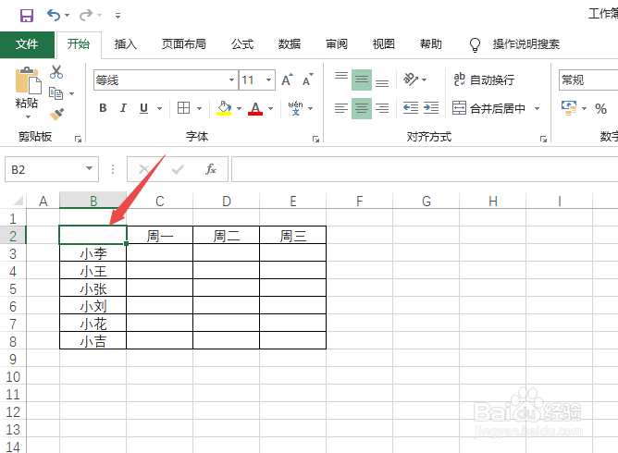Apply accounting number format icon
Screen dimensions: 618x453
(569, 108)
